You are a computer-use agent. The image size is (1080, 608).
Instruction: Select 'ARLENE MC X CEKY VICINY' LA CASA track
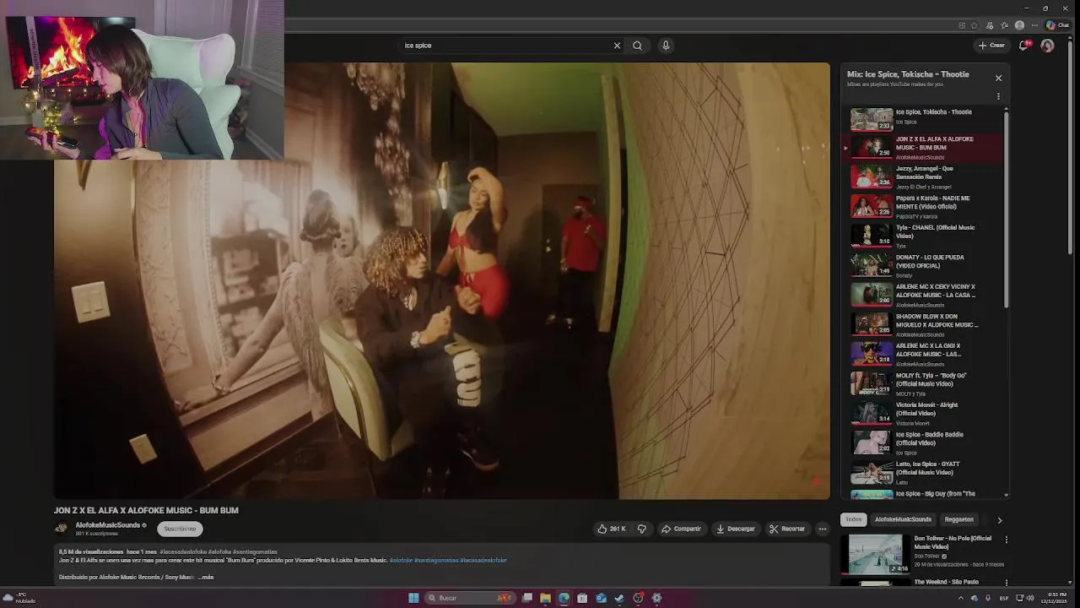click(924, 295)
